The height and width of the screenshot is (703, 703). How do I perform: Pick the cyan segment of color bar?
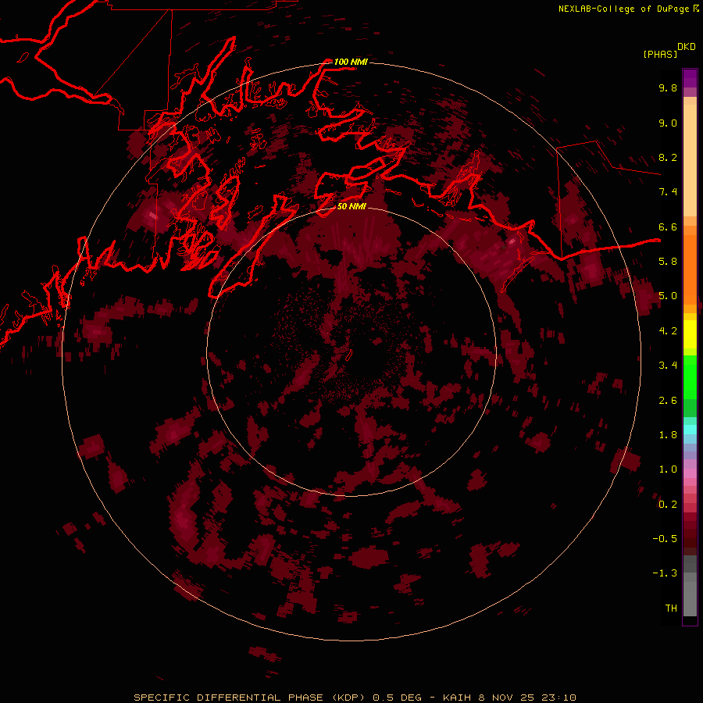click(x=690, y=430)
